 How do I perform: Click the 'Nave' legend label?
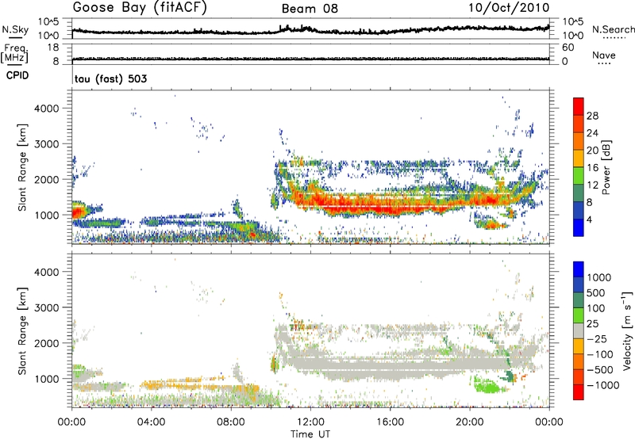click(604, 55)
